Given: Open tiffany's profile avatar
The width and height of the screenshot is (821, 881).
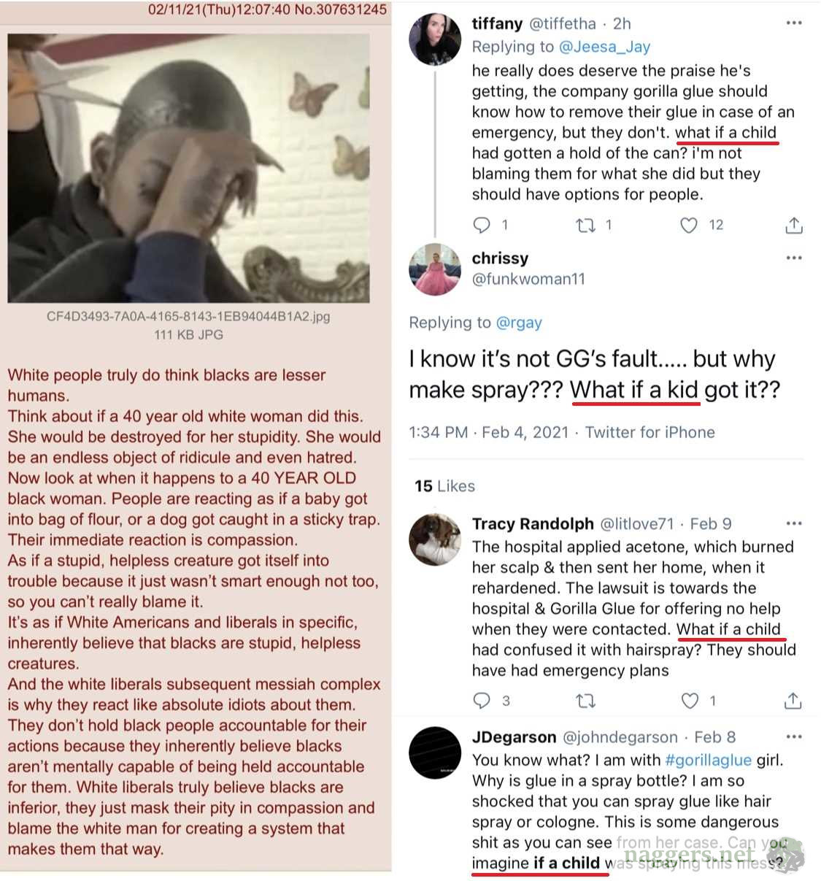Looking at the screenshot, I should (x=435, y=39).
